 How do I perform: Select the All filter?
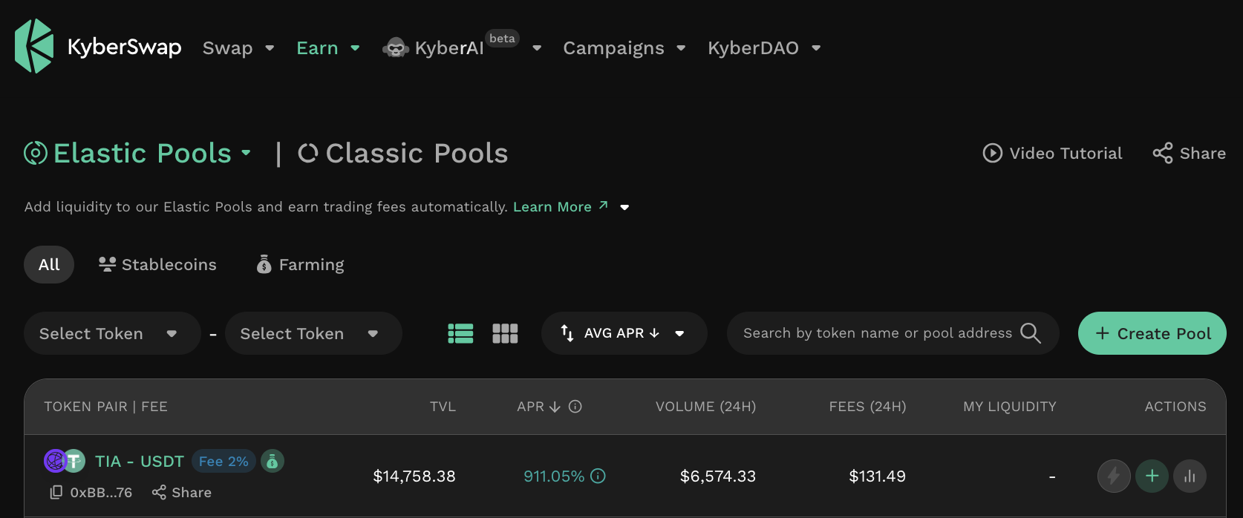tap(49, 264)
